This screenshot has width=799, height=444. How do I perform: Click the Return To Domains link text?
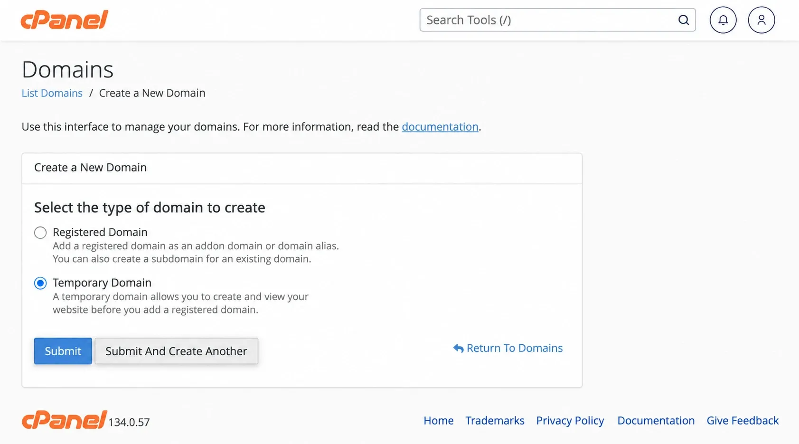click(515, 348)
